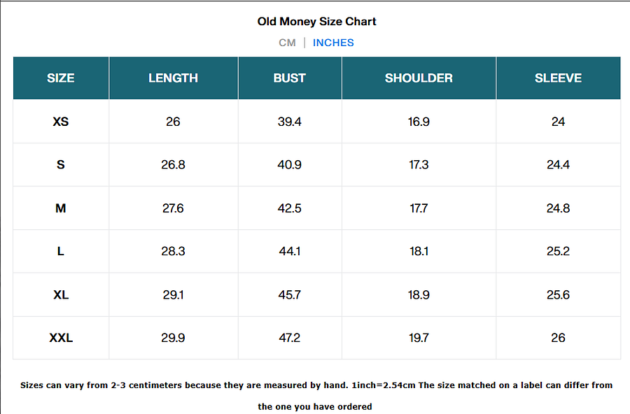Click the XS bust value 39.4
This screenshot has height=414, width=630.
[x=290, y=122]
